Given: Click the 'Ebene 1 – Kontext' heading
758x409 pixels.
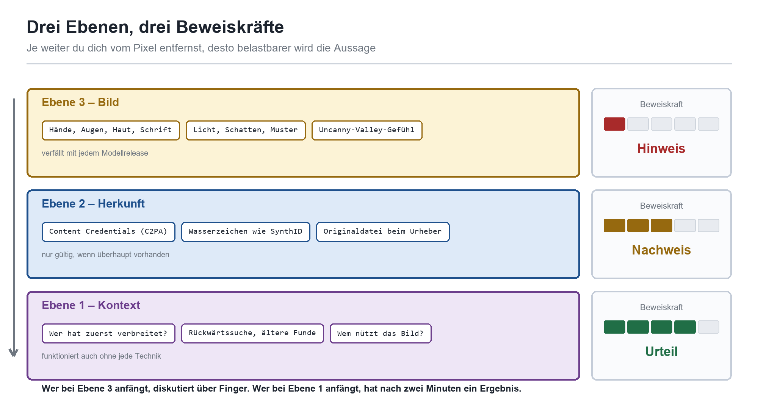Looking at the screenshot, I should [91, 305].
